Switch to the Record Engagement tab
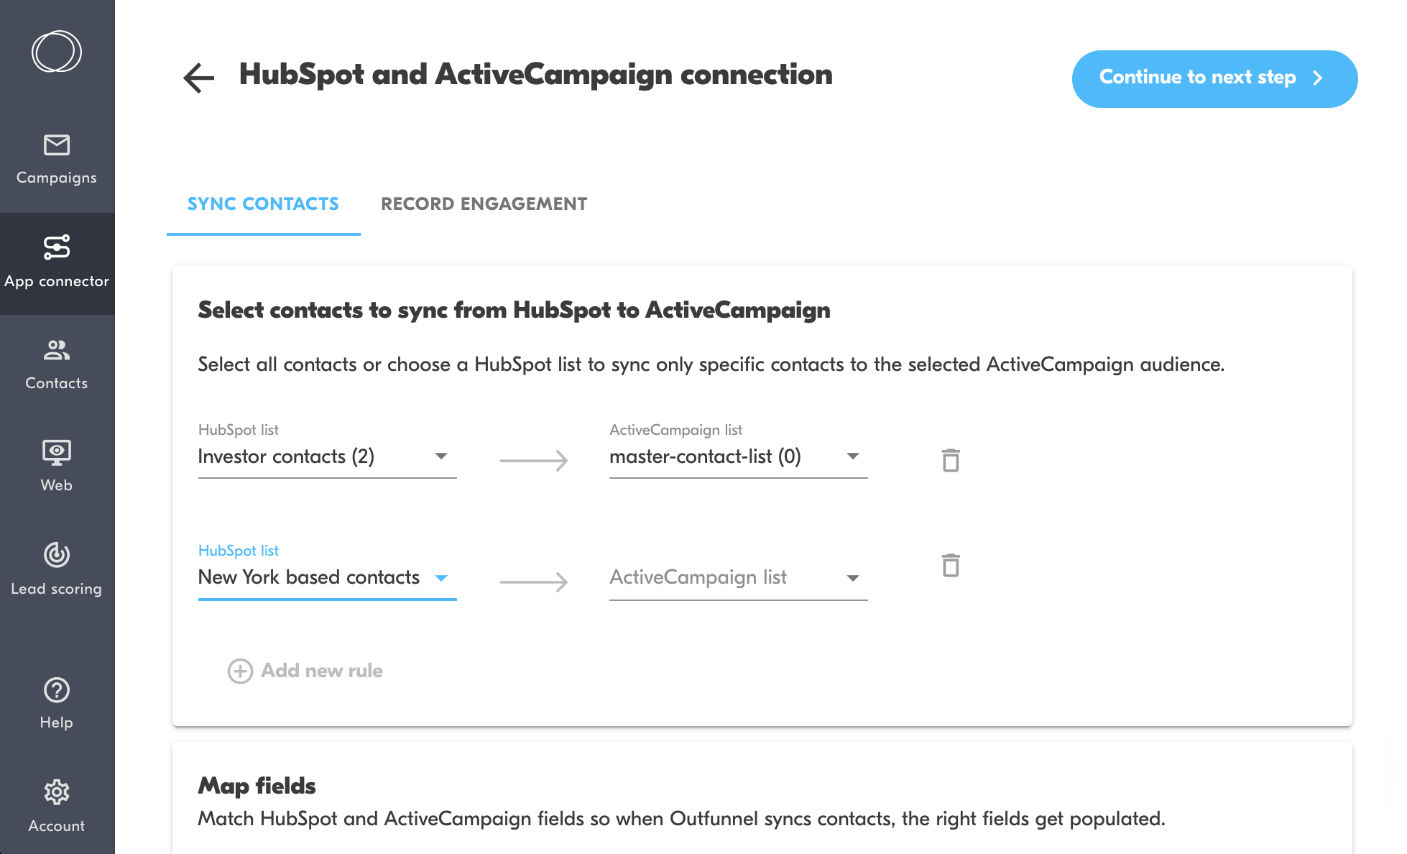This screenshot has height=854, width=1407. click(x=484, y=204)
